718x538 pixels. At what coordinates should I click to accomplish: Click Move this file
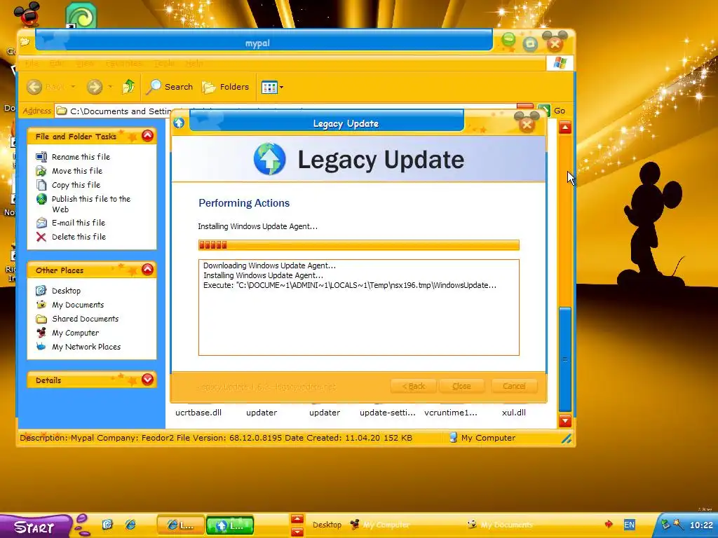(x=77, y=171)
